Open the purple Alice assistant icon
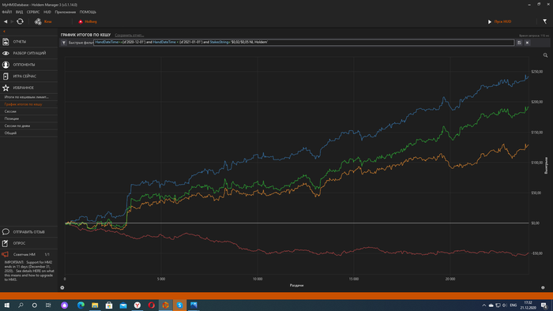Viewport: 553px width, 311px height. tap(64, 305)
